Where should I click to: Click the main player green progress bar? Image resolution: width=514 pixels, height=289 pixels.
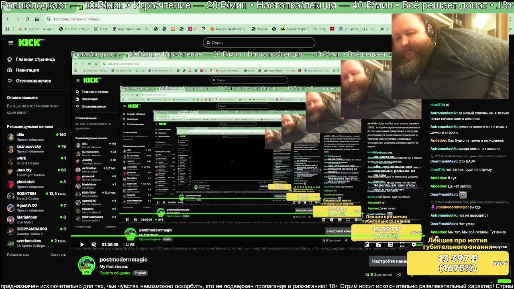[247, 236]
